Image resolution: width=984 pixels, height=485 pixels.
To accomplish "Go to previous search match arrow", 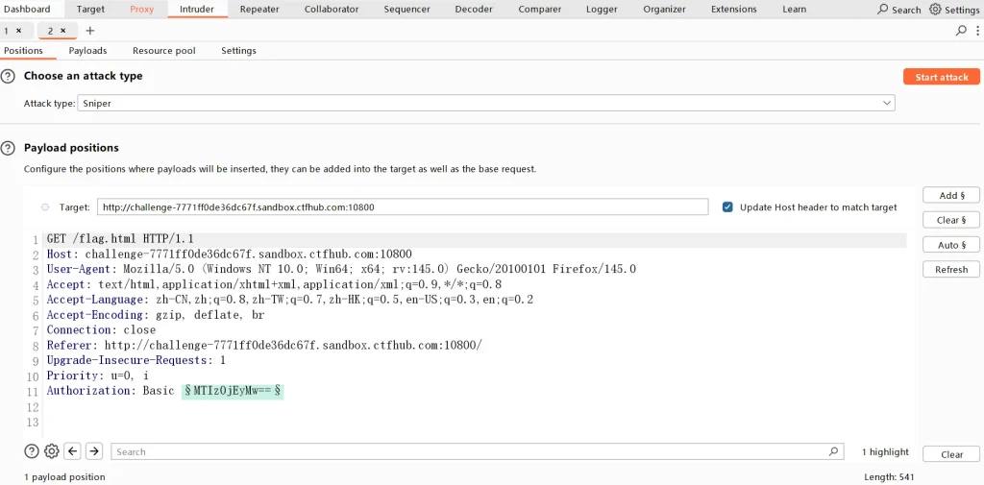I will (73, 451).
